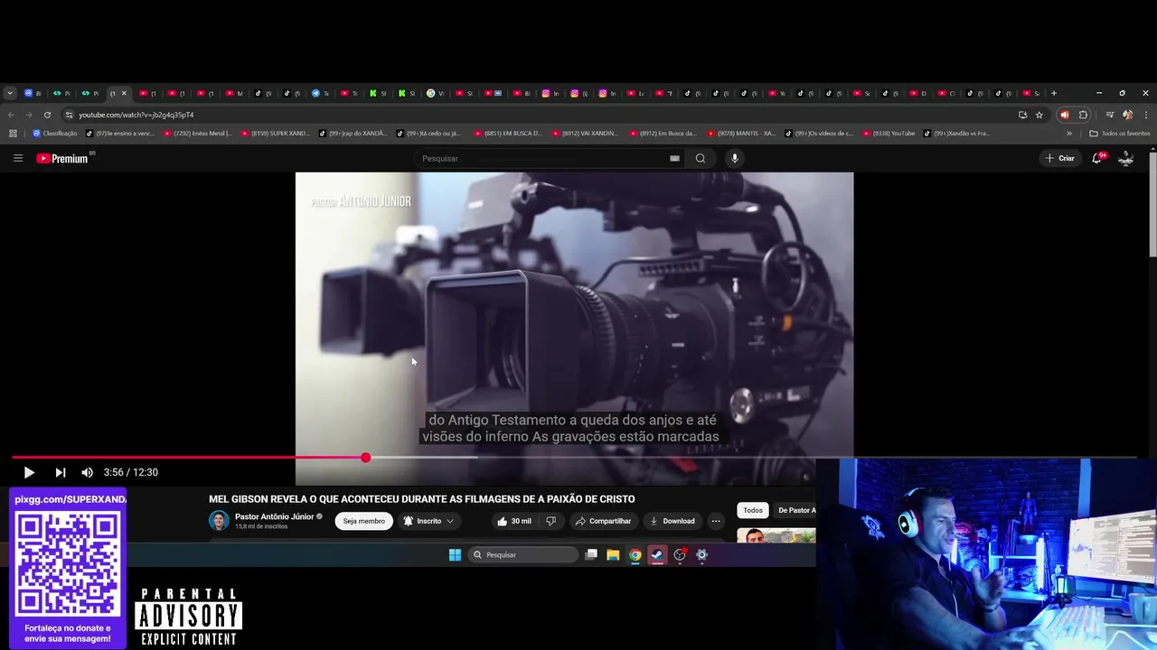The height and width of the screenshot is (650, 1157).
Task: Open the YouTube account avatar menu
Action: click(x=1126, y=158)
